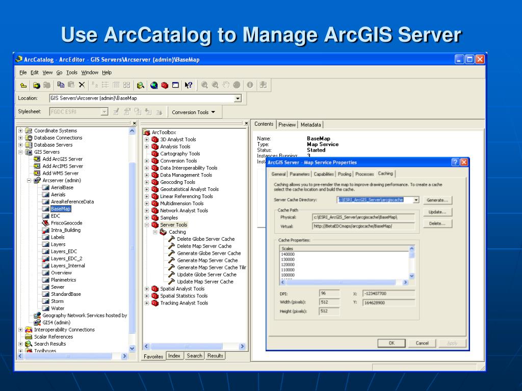
Task: Click the Spatial Analyst Tools toolbox icon
Action: pyautogui.click(x=155, y=289)
